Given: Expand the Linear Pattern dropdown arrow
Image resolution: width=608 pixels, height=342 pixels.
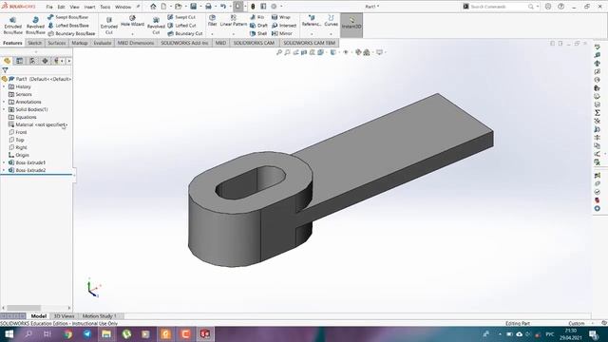Looking at the screenshot, I should point(234,34).
